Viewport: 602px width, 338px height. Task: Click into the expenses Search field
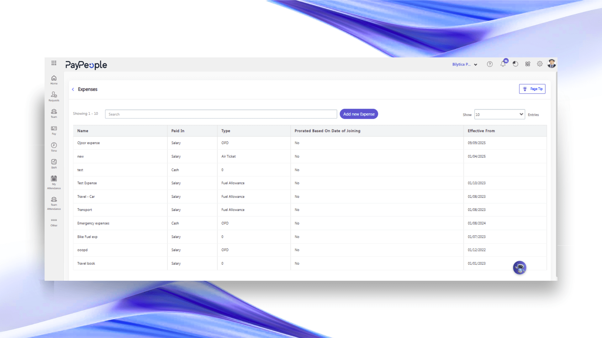221,114
